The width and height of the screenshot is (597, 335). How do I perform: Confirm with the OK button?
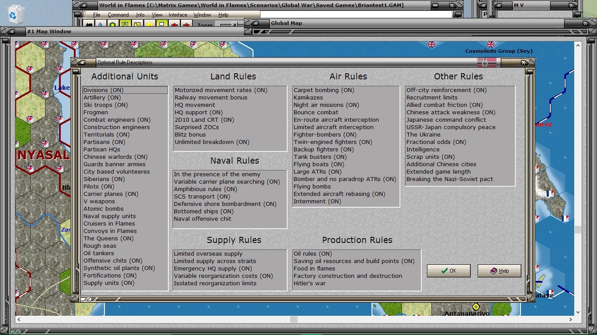[x=449, y=271]
